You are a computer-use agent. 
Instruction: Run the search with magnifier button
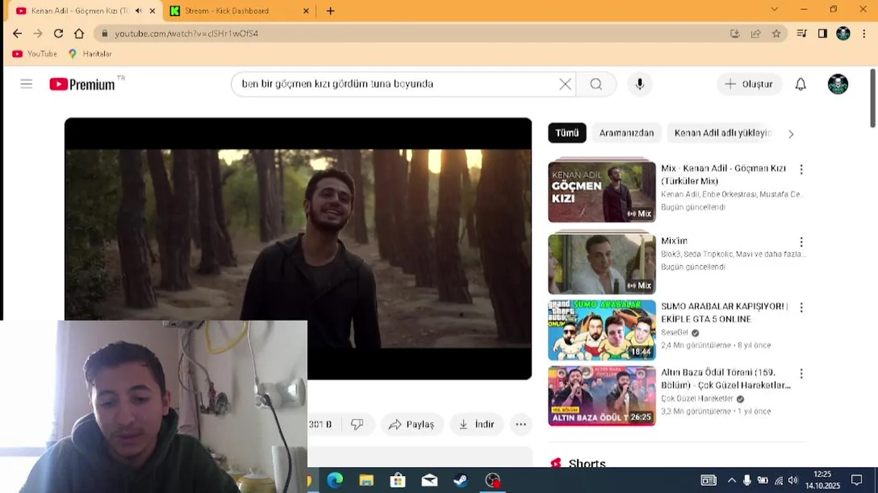(x=596, y=84)
